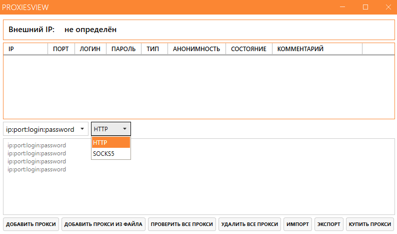Click УДАЛИТЬ ВСЕ ПРОКСИ button
This screenshot has height=234, width=397.
coord(249,224)
